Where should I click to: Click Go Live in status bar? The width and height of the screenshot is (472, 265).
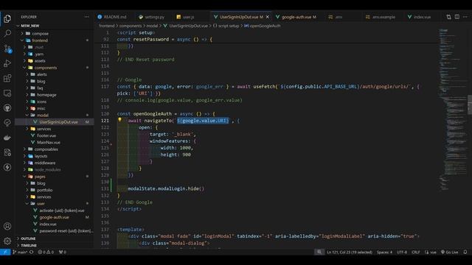coord(449,252)
